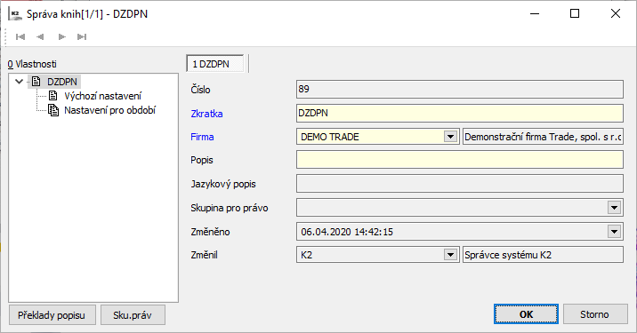Close the Správa knih window
This screenshot has height=333, width=637.
pos(616,14)
